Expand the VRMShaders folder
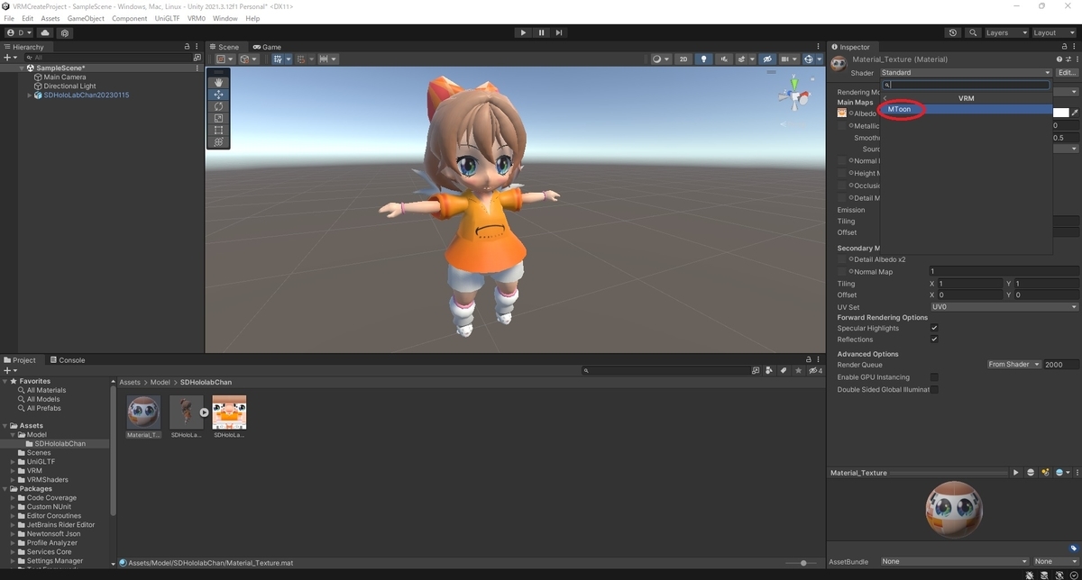1082x580 pixels. (x=13, y=480)
